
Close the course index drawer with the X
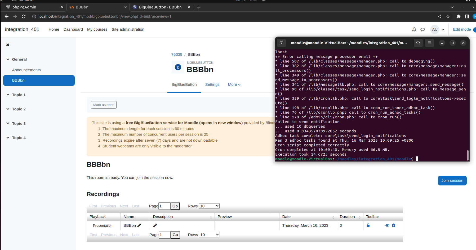coord(8,45)
